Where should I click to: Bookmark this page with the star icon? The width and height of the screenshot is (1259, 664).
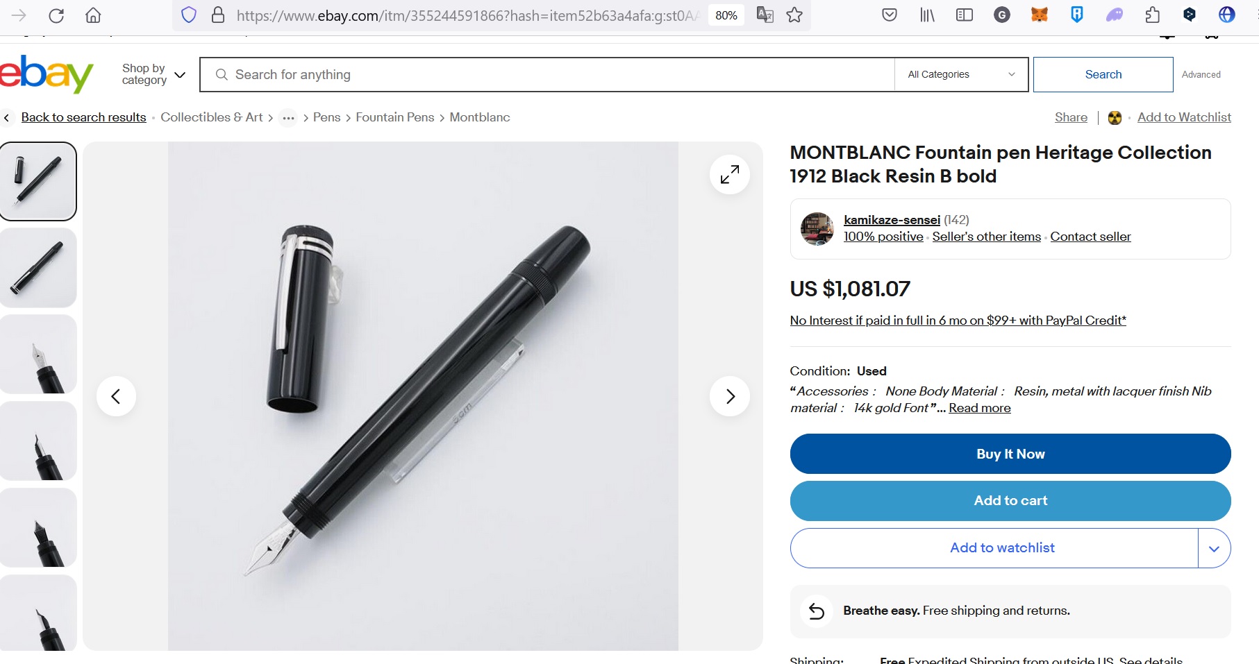pos(794,15)
